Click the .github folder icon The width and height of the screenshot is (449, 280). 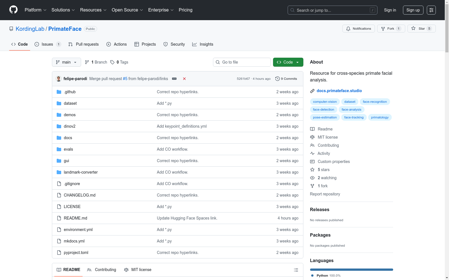[x=59, y=92]
